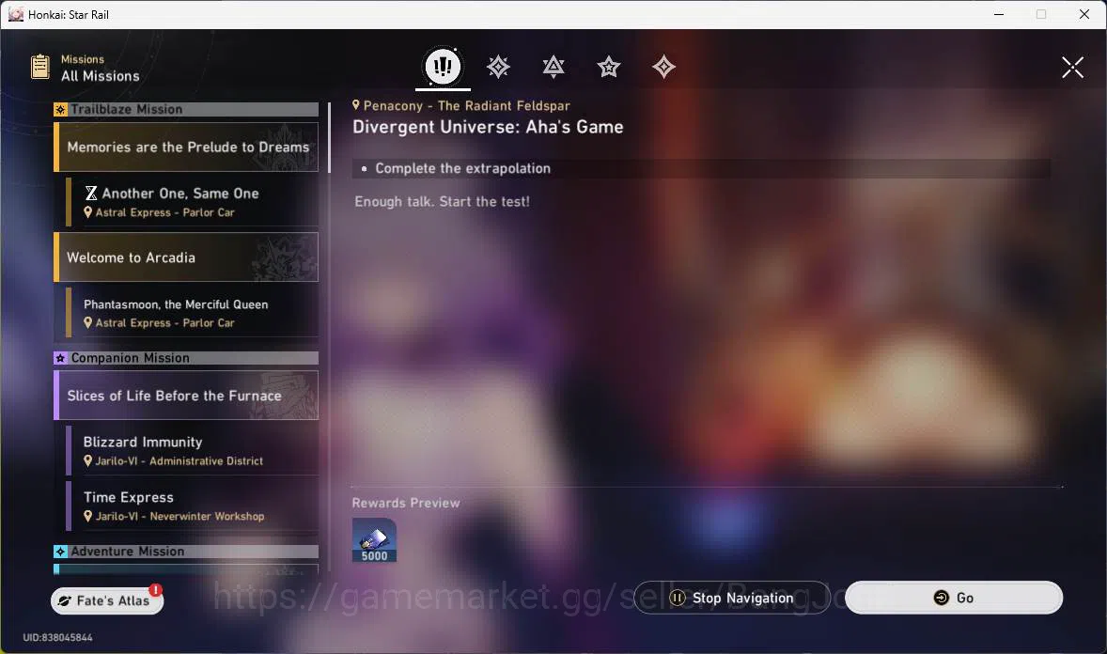Click the pause icon inside Stop Navigation

pos(677,599)
